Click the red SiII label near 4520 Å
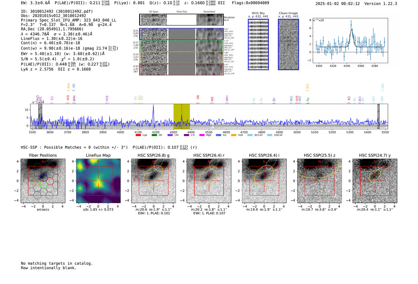The image size is (418, 284). (x=212, y=100)
